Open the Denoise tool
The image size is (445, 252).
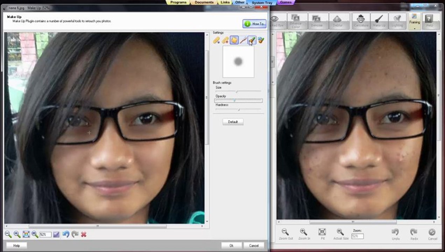pos(317,21)
